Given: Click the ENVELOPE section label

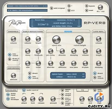Looking at the screenshot, I should pos(11,90).
